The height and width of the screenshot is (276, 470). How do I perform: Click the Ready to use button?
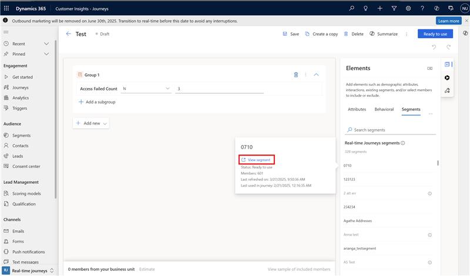click(435, 34)
